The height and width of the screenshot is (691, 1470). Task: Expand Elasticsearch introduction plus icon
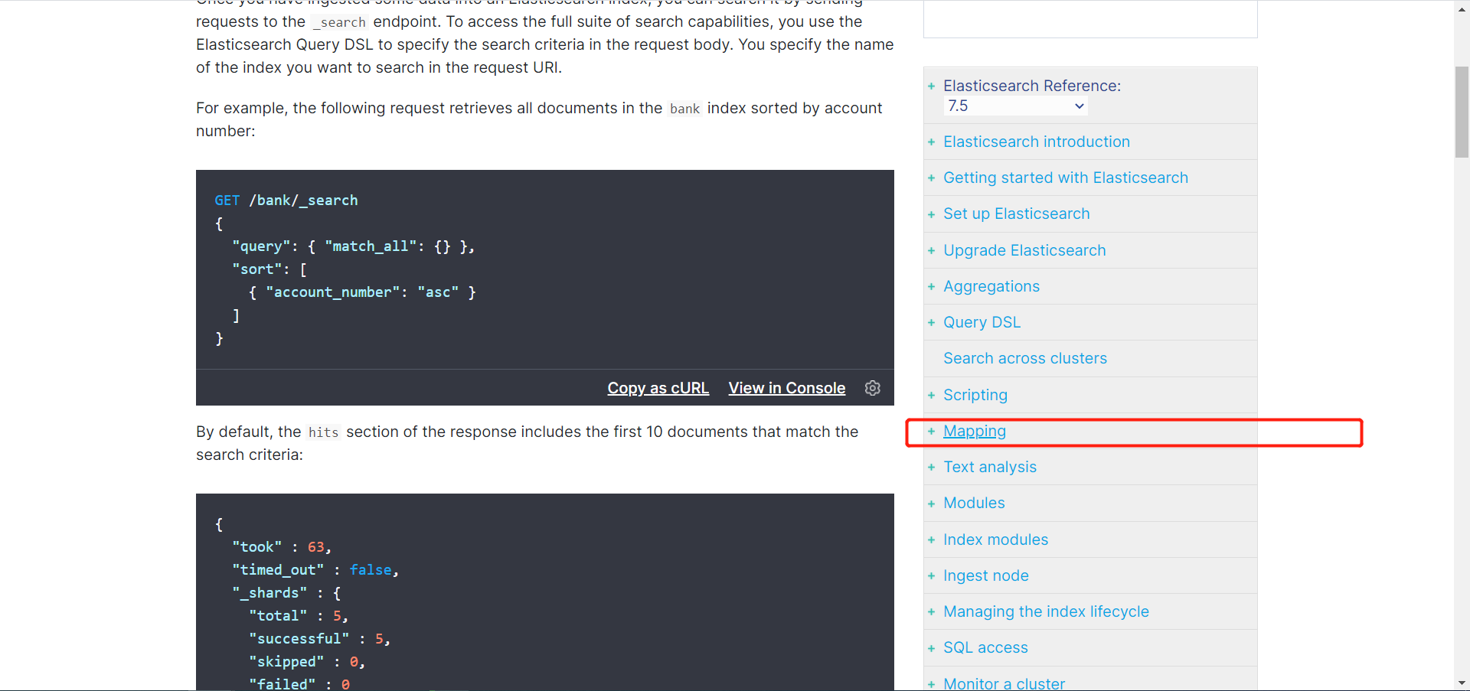pos(931,142)
